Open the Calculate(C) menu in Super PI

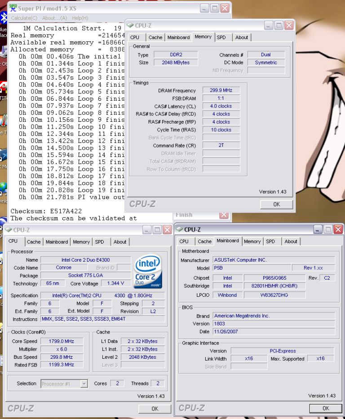(24, 18)
